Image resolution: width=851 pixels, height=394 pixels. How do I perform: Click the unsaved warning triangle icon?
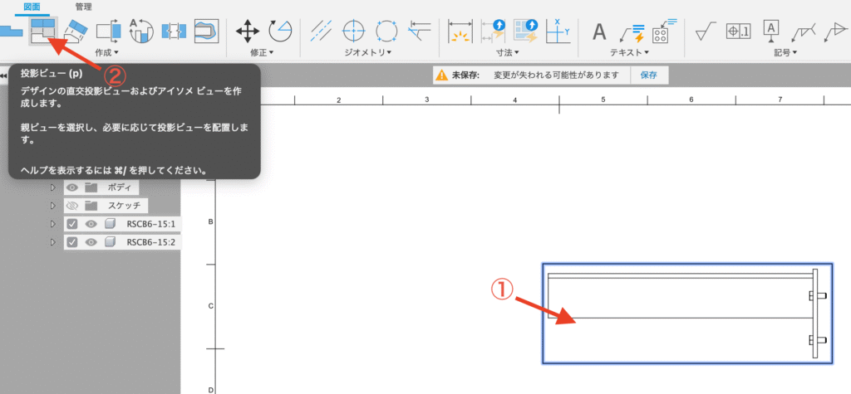coord(442,75)
